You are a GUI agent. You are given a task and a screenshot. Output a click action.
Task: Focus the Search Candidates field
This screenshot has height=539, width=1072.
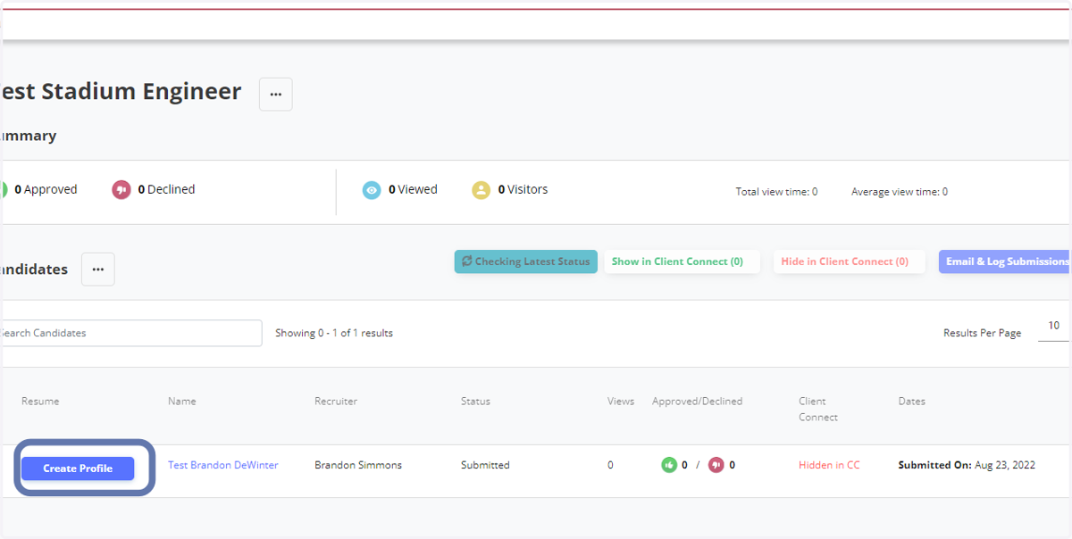click(x=130, y=333)
